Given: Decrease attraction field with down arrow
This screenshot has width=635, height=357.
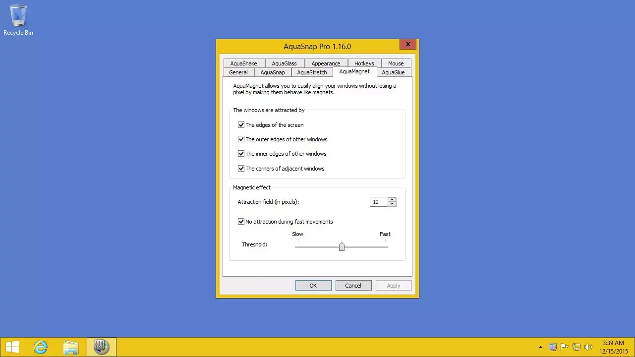Looking at the screenshot, I should [392, 204].
